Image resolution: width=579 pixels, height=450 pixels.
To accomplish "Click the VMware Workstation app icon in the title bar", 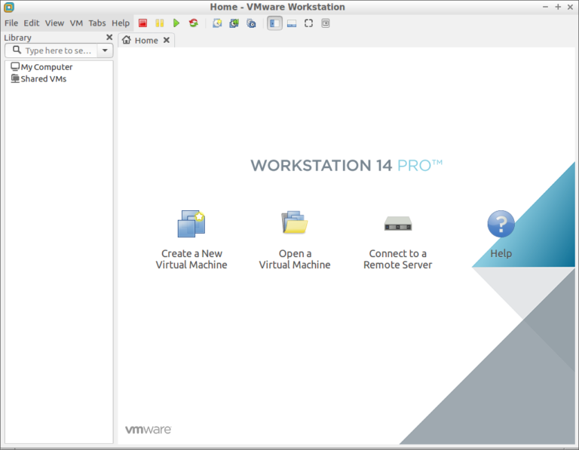I will pyautogui.click(x=9, y=7).
